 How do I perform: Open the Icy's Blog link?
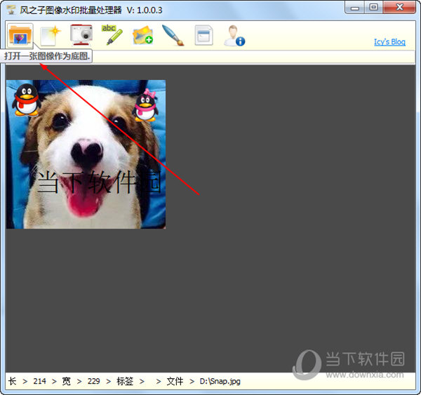[x=389, y=42]
